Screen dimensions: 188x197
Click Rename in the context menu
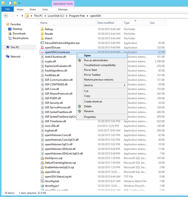(x=89, y=111)
